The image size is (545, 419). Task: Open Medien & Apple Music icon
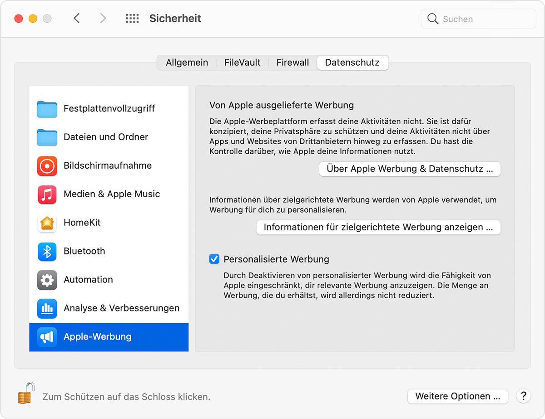pos(47,195)
